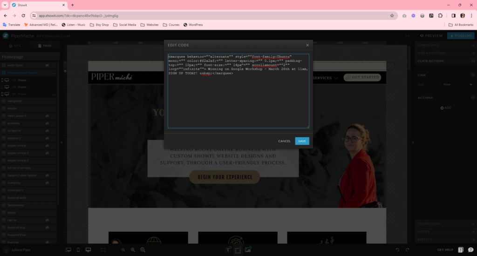
Task: Select the About canvas row
Action: pyautogui.click(x=28, y=213)
